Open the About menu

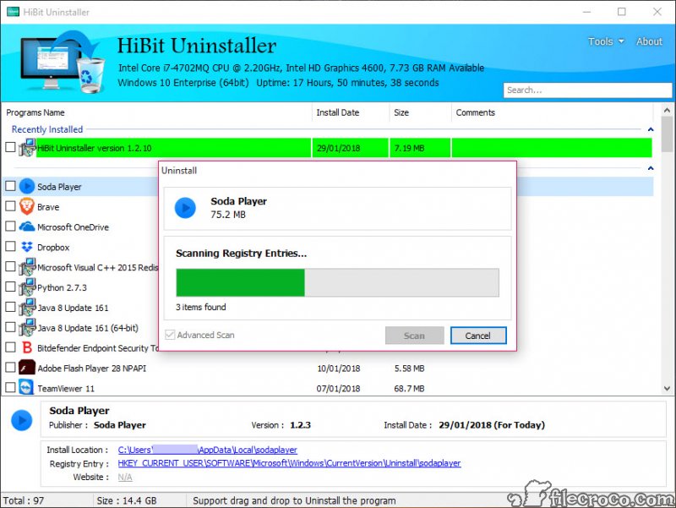pos(649,41)
